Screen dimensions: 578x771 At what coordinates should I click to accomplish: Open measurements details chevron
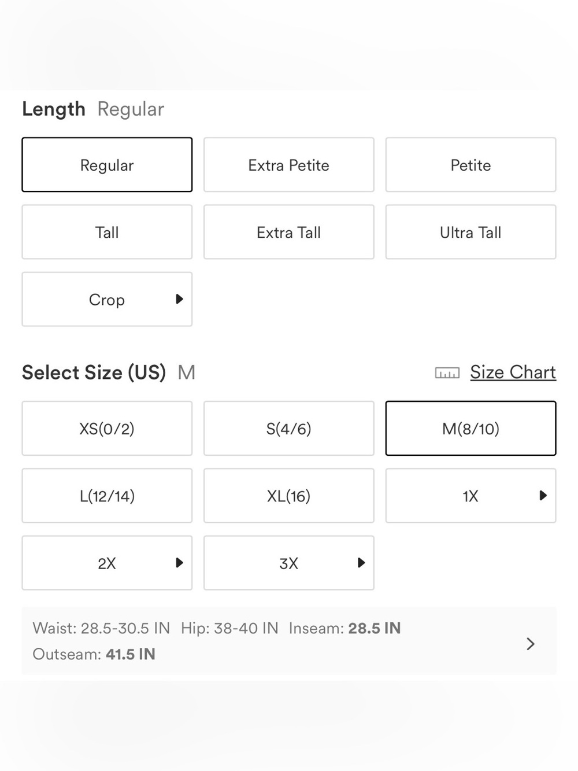click(531, 644)
